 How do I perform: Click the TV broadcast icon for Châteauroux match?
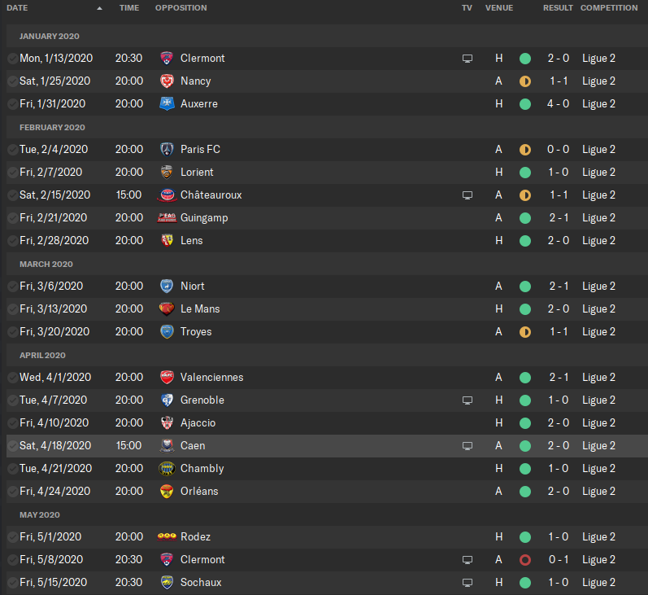(467, 195)
